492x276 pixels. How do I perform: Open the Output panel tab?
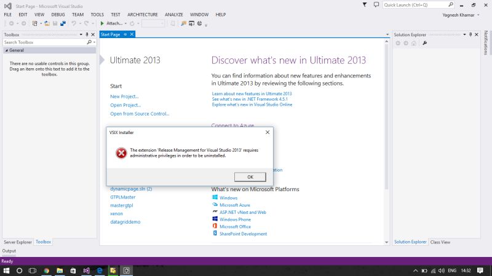coord(9,251)
